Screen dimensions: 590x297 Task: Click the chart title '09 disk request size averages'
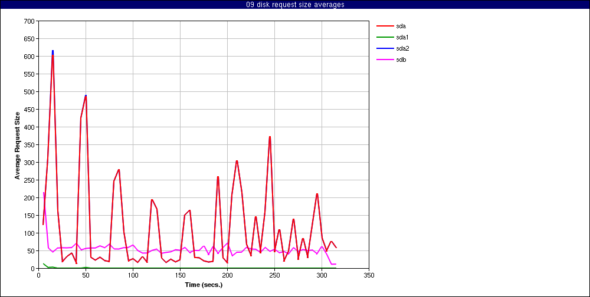tap(294, 5)
